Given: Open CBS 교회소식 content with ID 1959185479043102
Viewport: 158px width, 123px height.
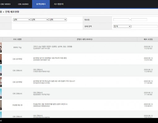Looking at the screenshot, I should pos(41,70).
